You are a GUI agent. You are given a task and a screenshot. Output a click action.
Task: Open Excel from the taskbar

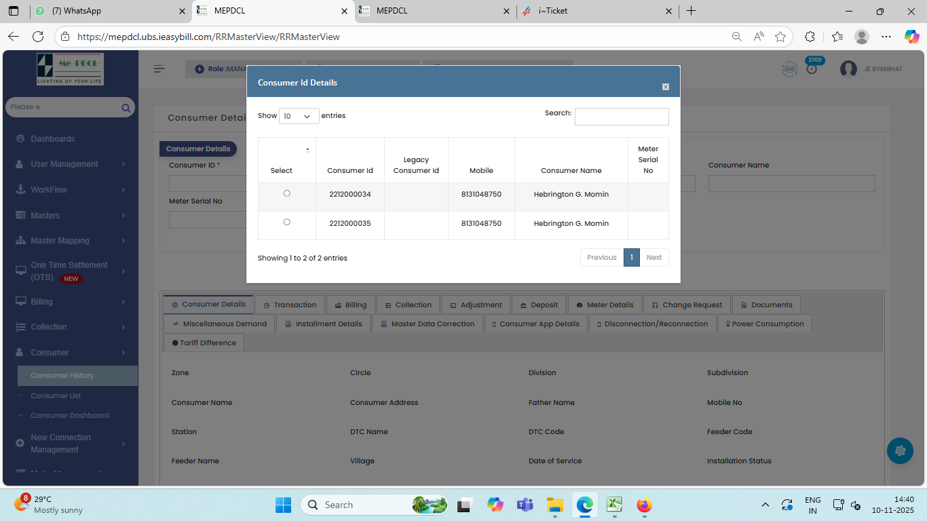tap(614, 505)
